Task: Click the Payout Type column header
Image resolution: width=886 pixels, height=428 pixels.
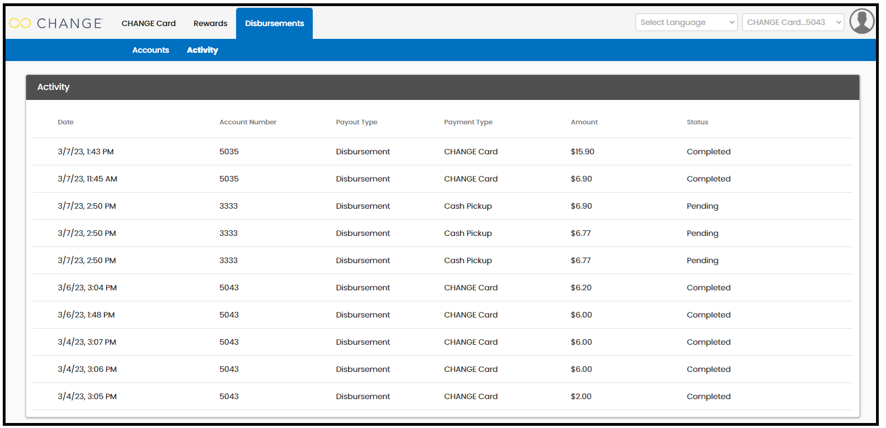Action: point(357,122)
